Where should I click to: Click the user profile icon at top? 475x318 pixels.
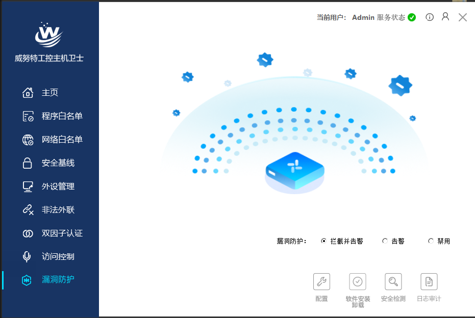click(445, 17)
